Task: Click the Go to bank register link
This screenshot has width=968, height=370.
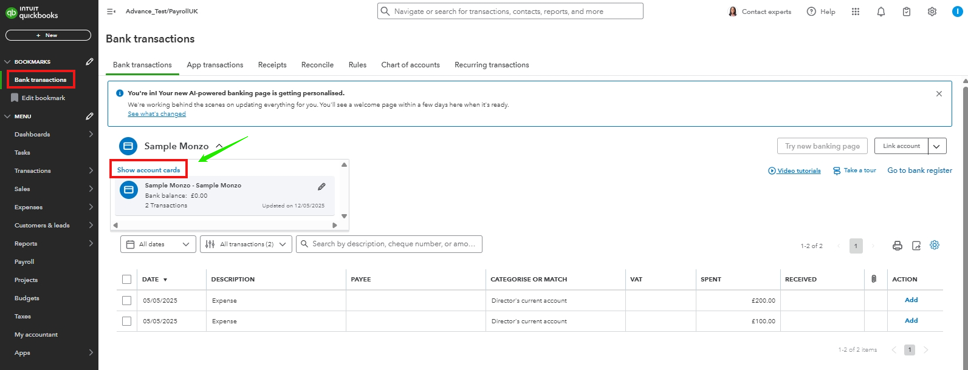Action: coord(919,170)
